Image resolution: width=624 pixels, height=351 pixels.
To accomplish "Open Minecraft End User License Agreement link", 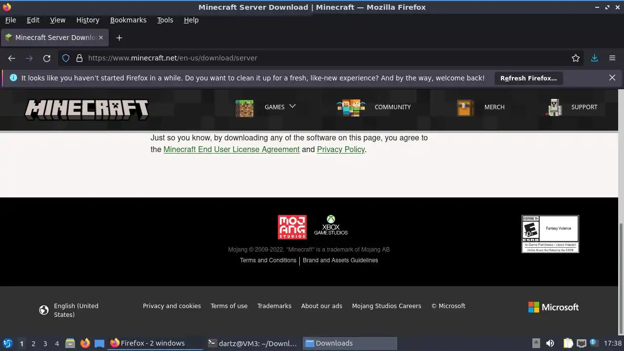I will (x=232, y=150).
